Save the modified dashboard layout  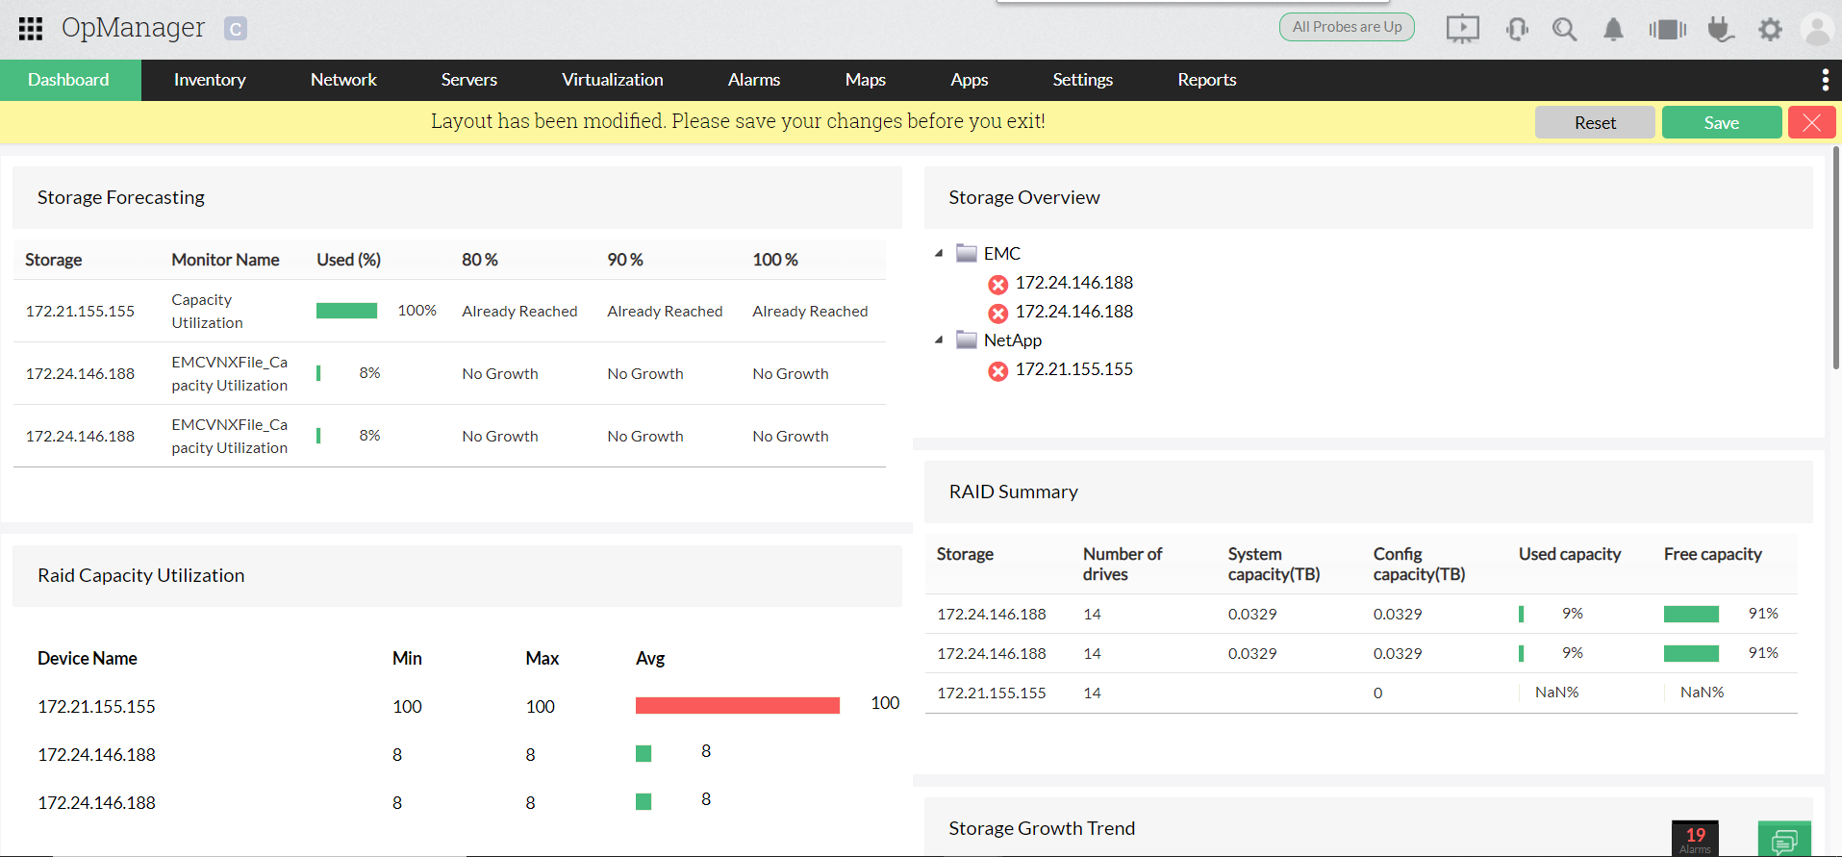(1722, 122)
